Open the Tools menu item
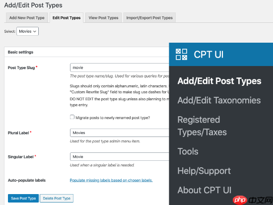Viewport: 273px width, 205px height. (188, 151)
